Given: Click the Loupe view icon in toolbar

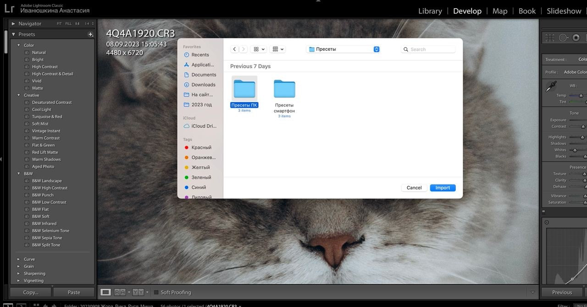Looking at the screenshot, I should (105, 292).
